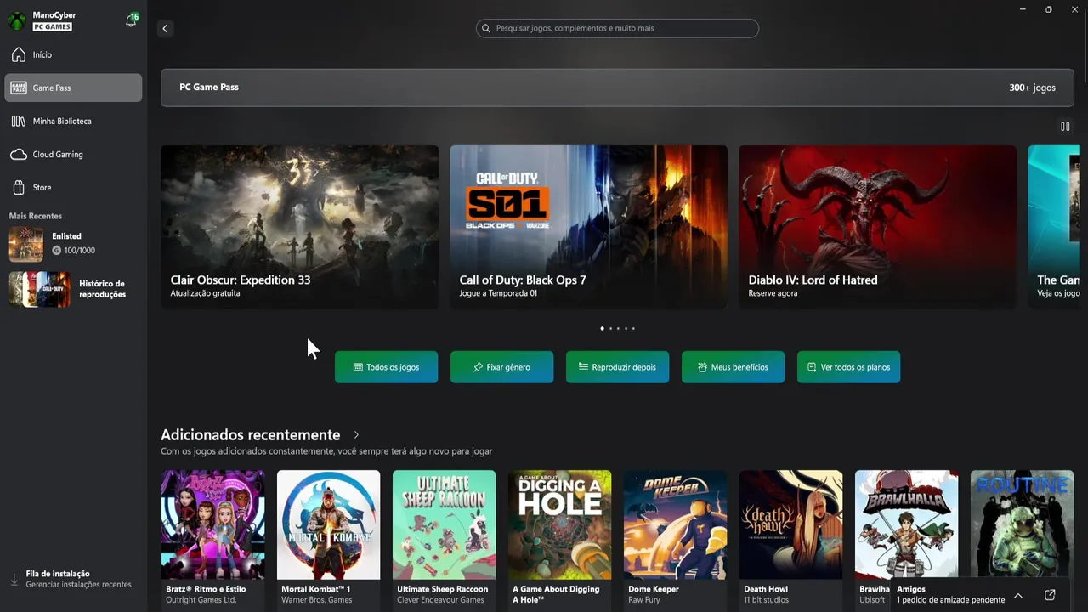Open Minha Biblioteca in sidebar

(73, 121)
